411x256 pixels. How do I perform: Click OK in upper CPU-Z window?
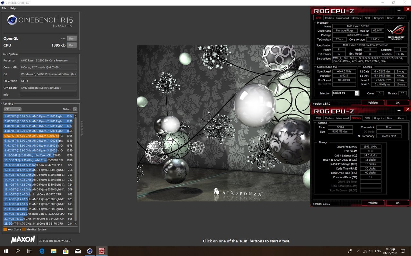tap(398, 103)
